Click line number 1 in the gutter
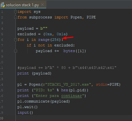This screenshot has width=132, height=121. [2, 12]
